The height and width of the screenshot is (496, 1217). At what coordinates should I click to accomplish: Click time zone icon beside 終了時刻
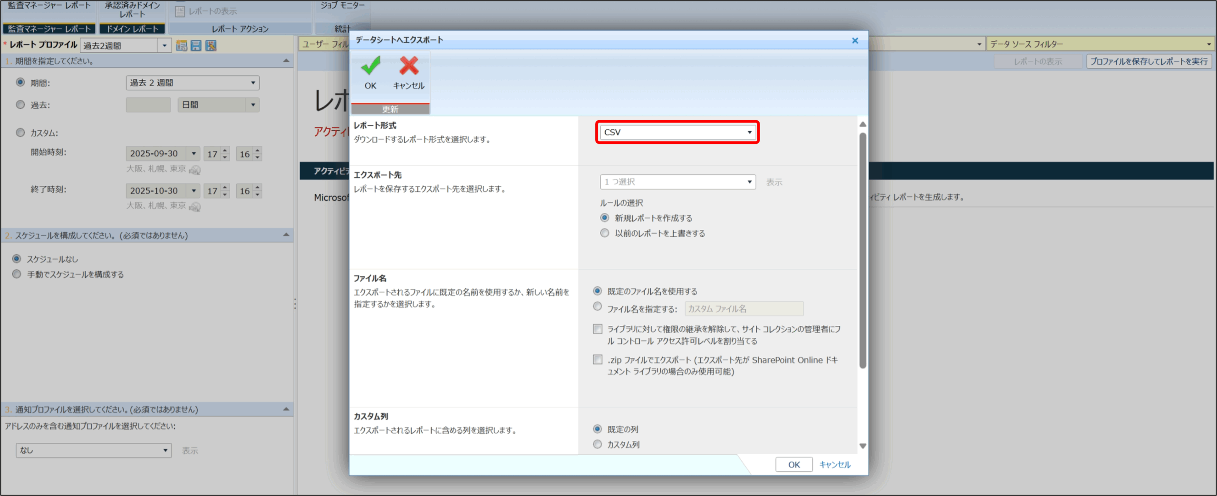(195, 207)
